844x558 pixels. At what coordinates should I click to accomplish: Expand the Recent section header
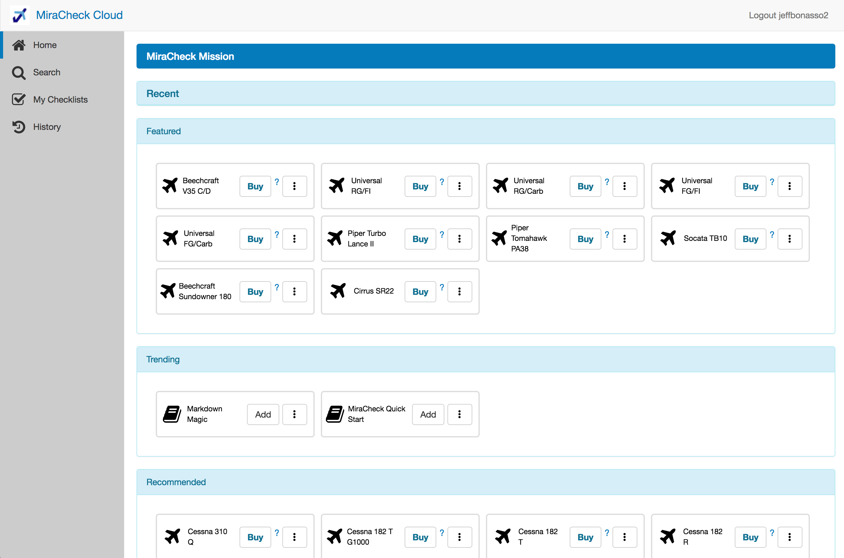click(486, 94)
